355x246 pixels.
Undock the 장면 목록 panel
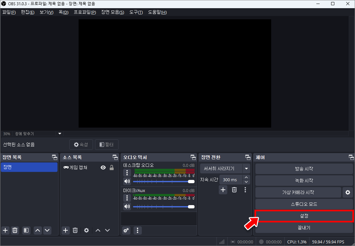55,157
